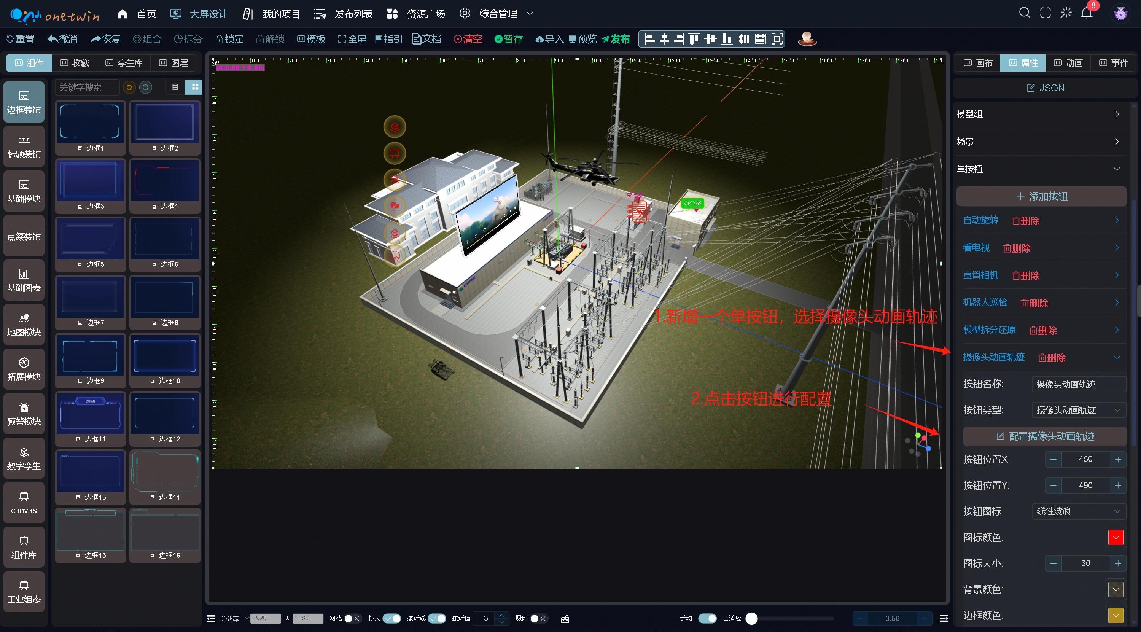Disable the 标尺 ruler switch
Screen dimensions: 1141x632
[x=391, y=618]
